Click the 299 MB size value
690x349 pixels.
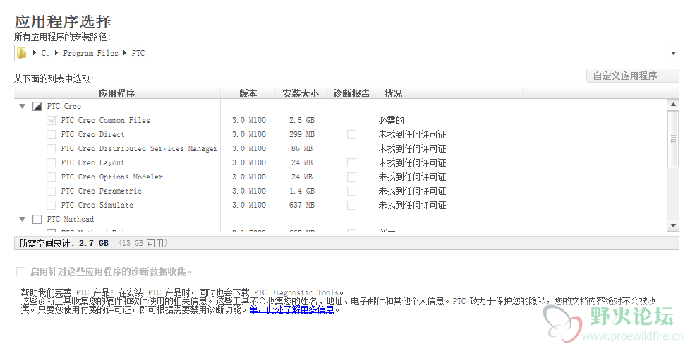pyautogui.click(x=302, y=134)
